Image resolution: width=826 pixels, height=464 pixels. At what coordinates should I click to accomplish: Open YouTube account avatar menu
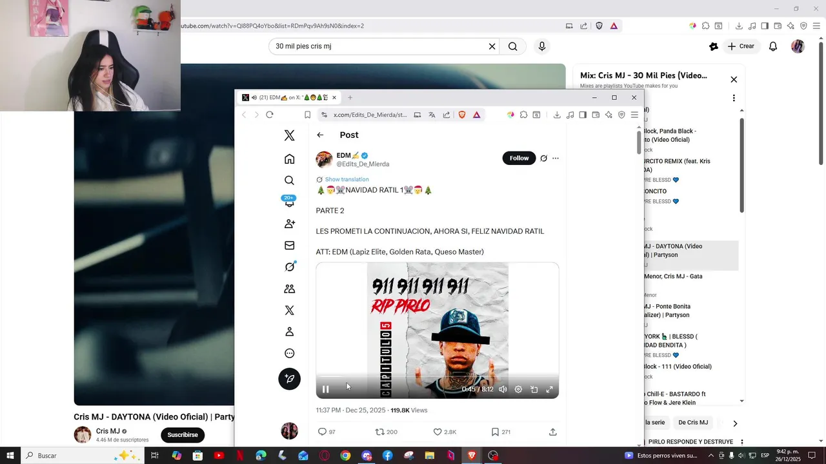pos(798,46)
